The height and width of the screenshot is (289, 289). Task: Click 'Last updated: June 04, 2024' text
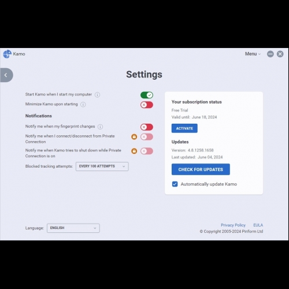(197, 157)
